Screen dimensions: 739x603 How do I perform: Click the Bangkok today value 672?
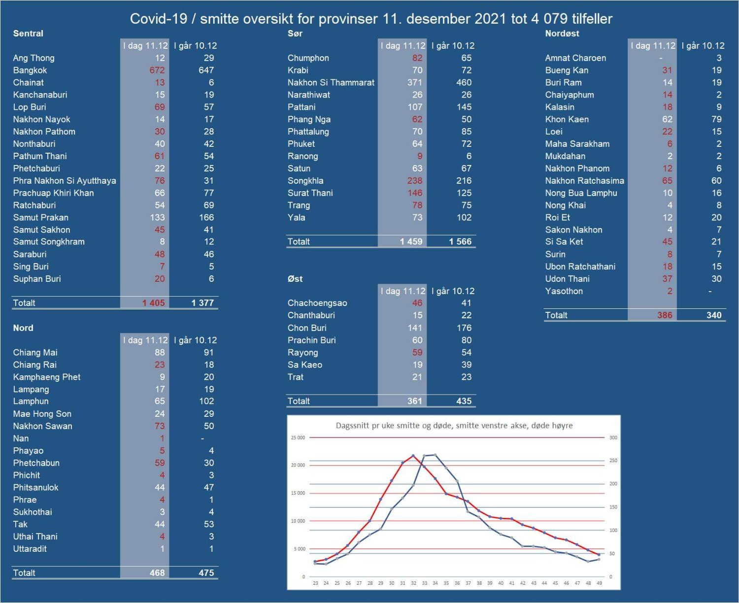(157, 70)
